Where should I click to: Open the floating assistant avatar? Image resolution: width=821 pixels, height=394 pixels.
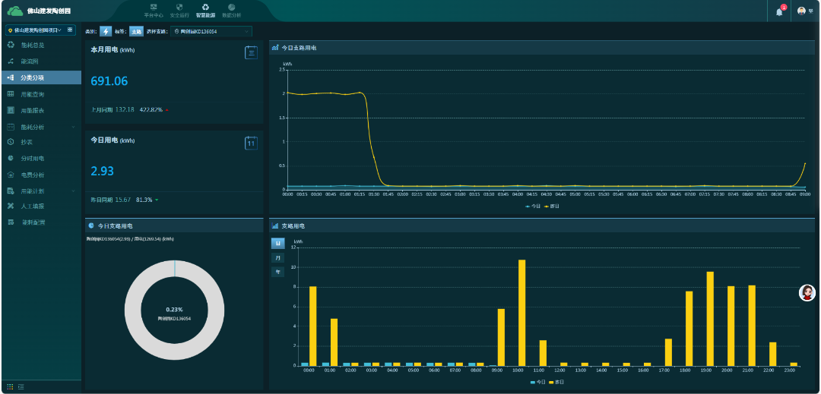(x=807, y=293)
